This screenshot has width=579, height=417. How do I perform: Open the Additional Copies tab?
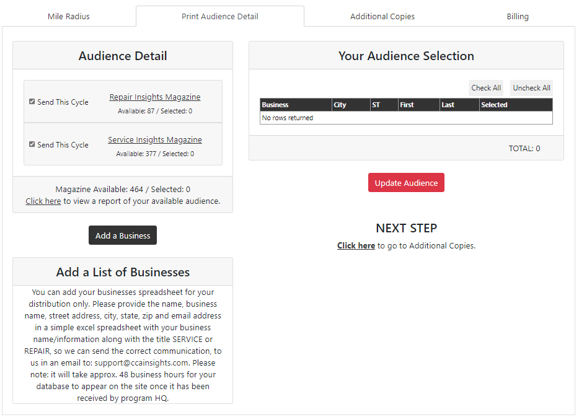[382, 17]
